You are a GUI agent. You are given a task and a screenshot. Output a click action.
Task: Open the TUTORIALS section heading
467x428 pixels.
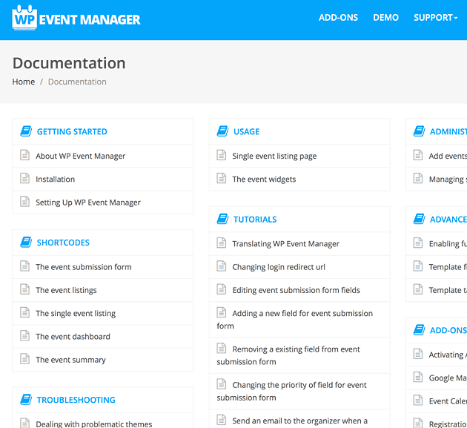255,220
